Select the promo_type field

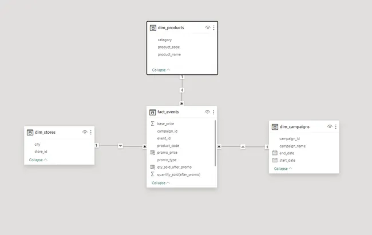coord(167,160)
